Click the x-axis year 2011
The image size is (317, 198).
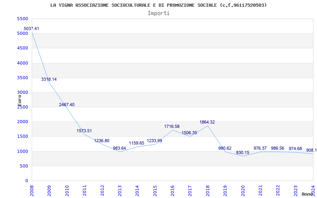click(84, 191)
